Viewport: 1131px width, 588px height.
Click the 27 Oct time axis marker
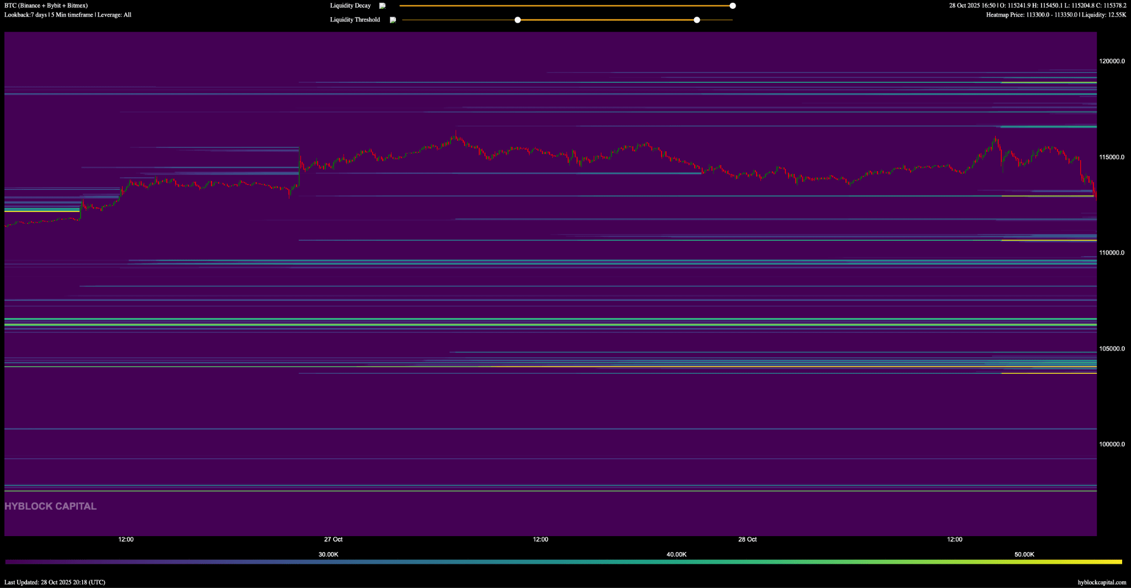[x=333, y=539]
